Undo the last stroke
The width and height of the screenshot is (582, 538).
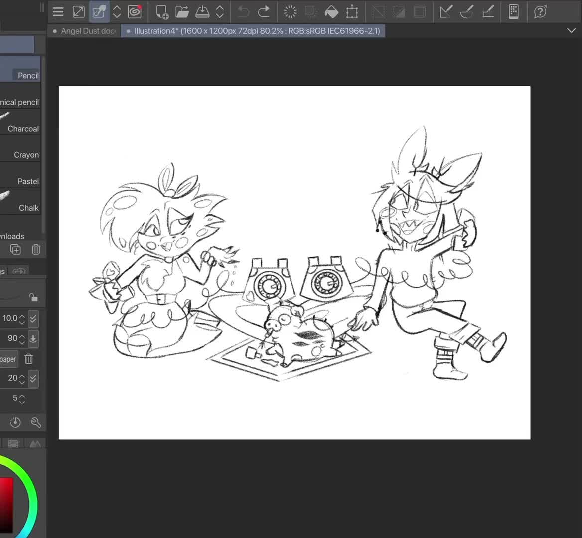click(243, 12)
